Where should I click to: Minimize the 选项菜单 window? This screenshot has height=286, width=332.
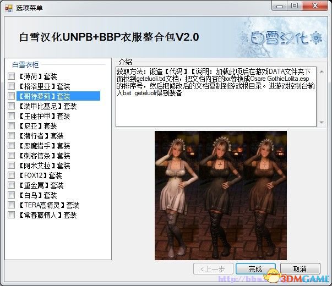tap(280, 6)
